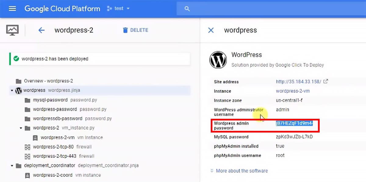Expand More about the software

pyautogui.click(x=242, y=171)
